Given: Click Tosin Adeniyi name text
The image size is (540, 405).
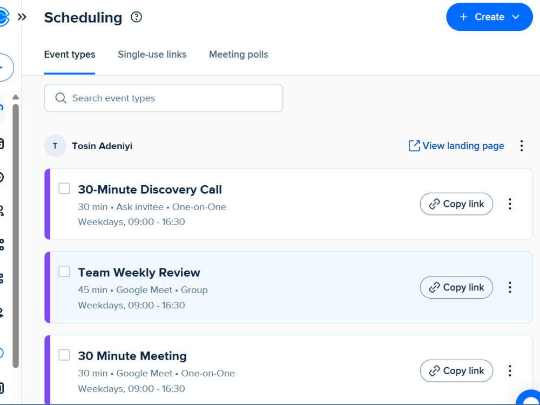Looking at the screenshot, I should pos(102,146).
